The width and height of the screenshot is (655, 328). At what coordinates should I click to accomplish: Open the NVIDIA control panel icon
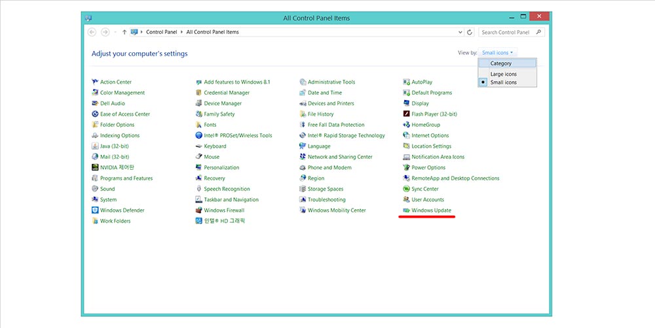[x=95, y=167]
